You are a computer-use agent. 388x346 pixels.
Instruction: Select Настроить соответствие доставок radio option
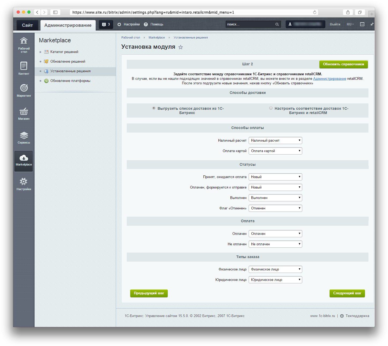[x=271, y=108]
